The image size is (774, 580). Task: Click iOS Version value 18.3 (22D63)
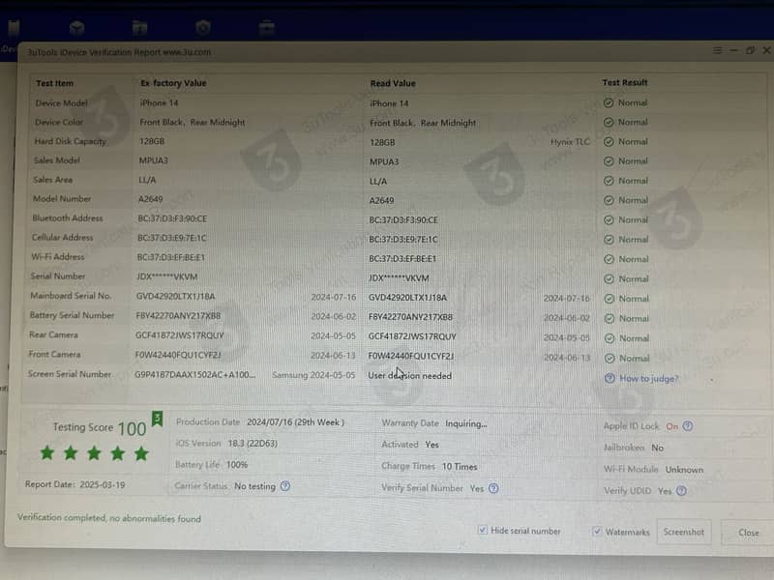253,444
